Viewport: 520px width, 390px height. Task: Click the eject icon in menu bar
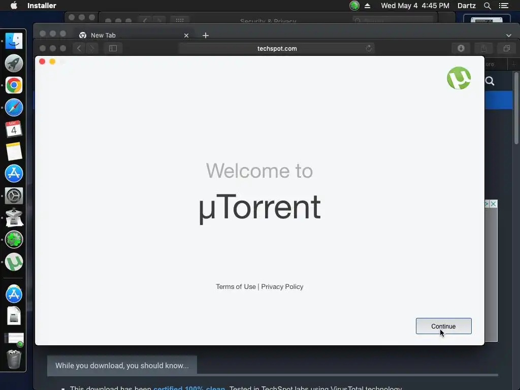368,6
